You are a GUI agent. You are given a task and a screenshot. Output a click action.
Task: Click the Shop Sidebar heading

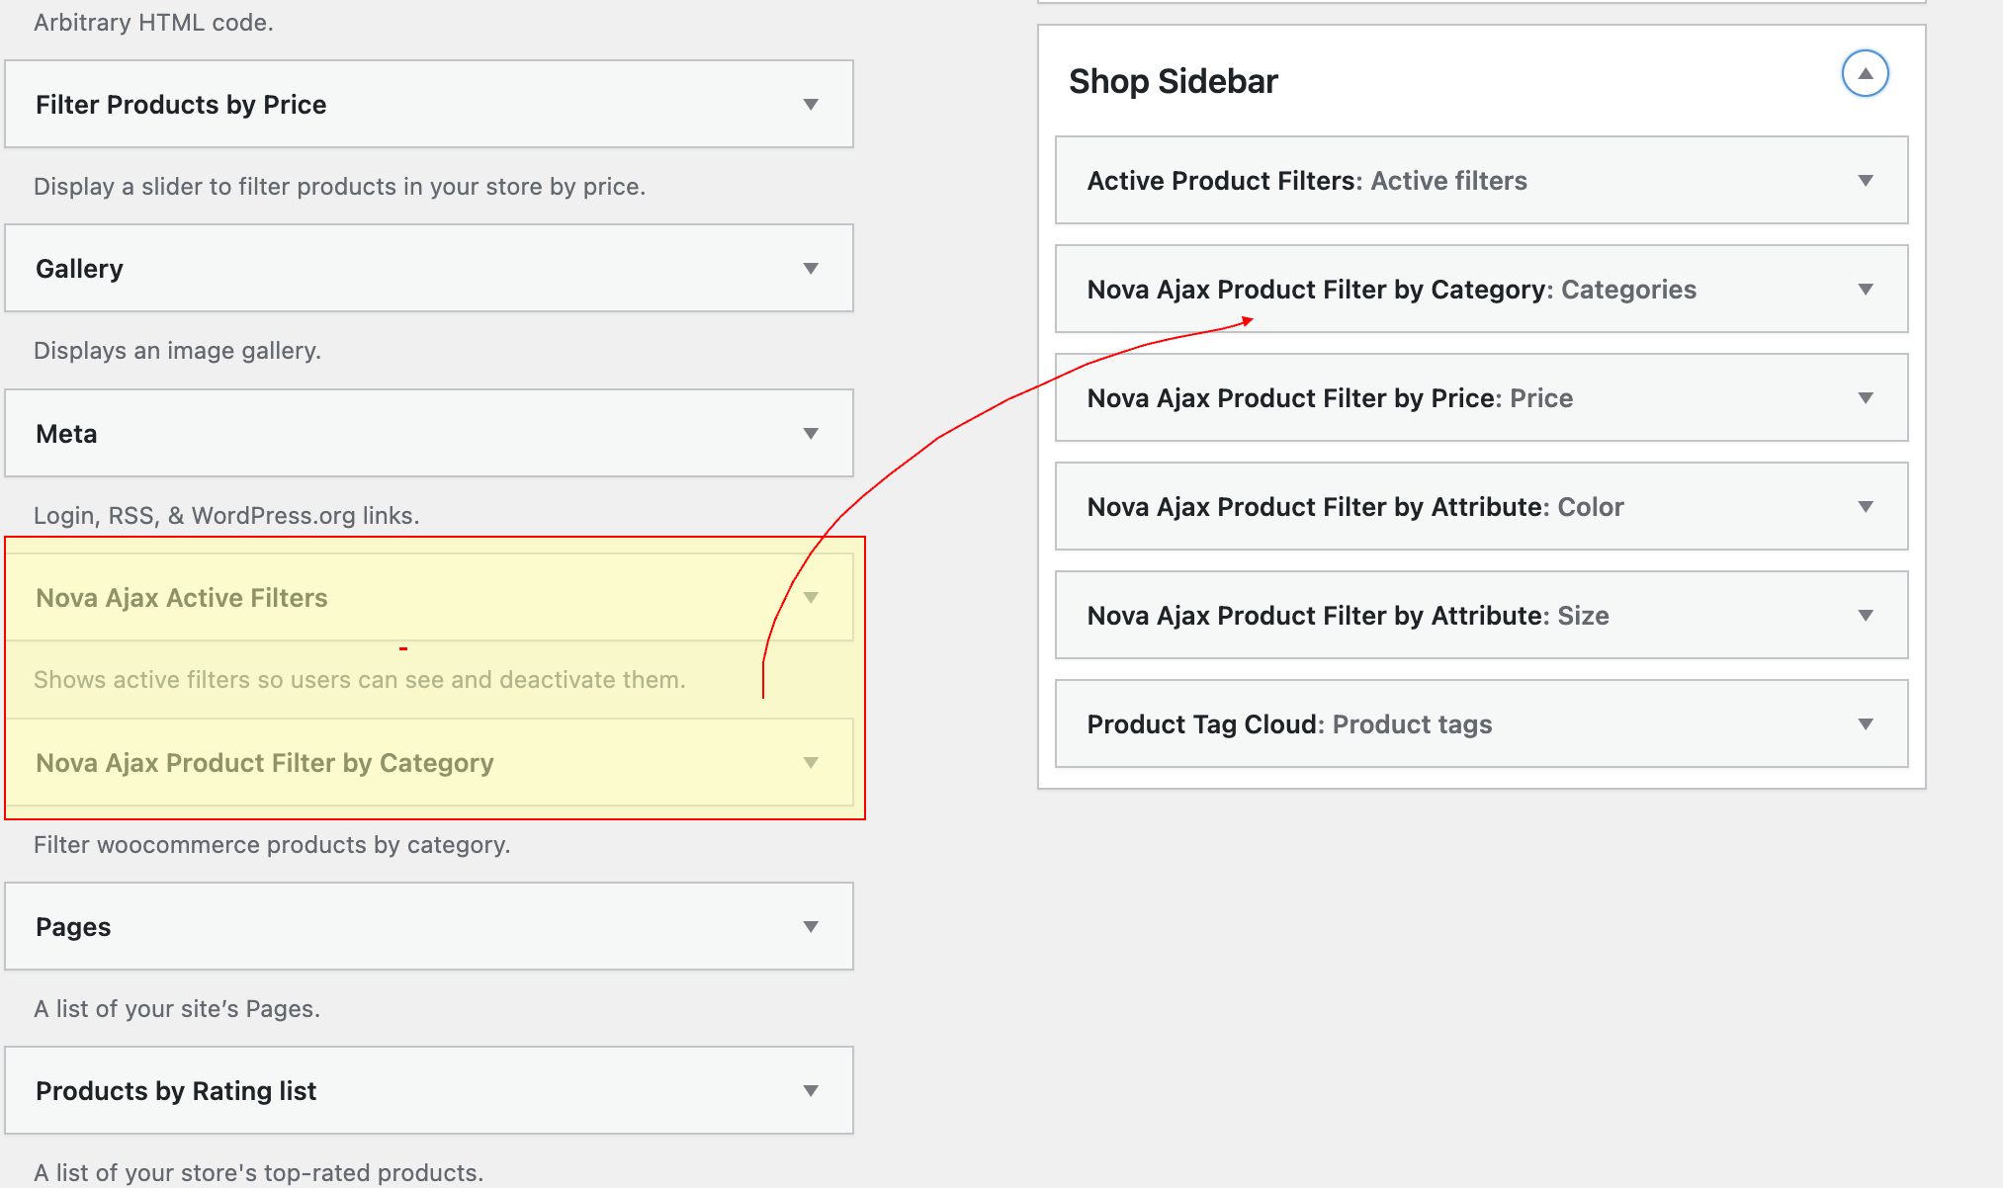coord(1174,81)
